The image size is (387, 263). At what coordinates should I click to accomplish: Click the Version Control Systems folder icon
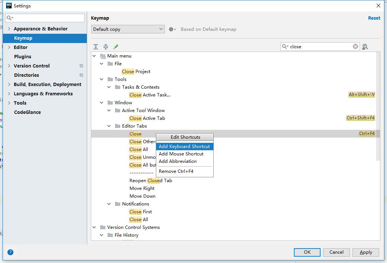(x=103, y=227)
